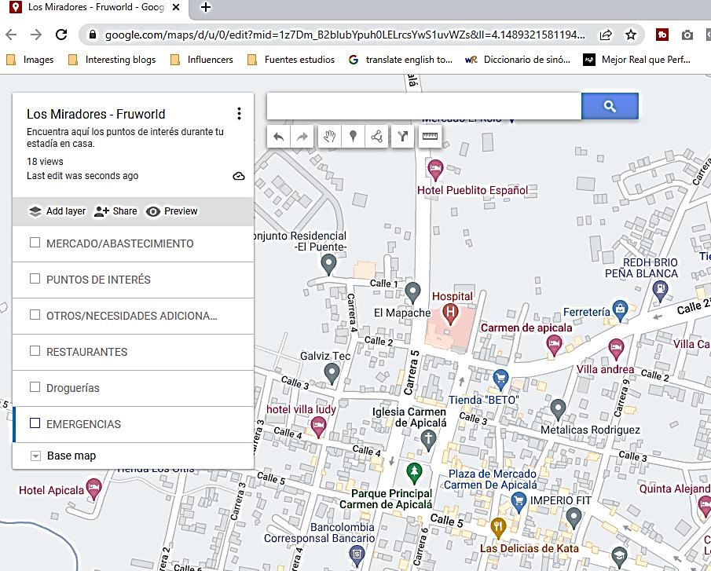Click the cloud saved-to-Drive icon

click(x=239, y=176)
